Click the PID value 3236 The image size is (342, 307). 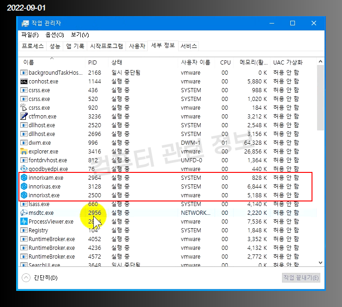(95, 116)
